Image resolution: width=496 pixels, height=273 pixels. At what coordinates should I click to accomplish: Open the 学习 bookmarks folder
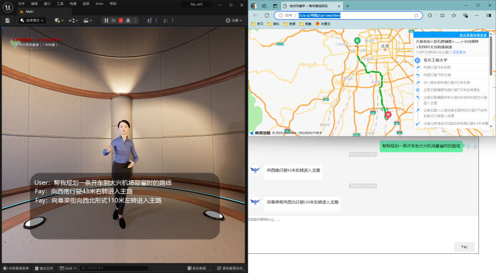[x=257, y=24]
